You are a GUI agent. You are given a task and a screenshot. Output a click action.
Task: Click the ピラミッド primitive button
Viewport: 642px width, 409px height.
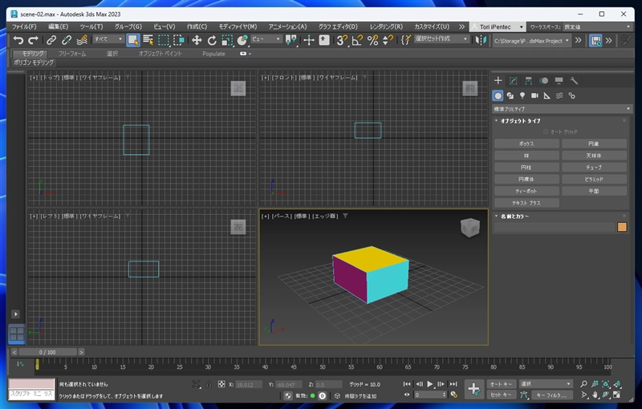[594, 179]
